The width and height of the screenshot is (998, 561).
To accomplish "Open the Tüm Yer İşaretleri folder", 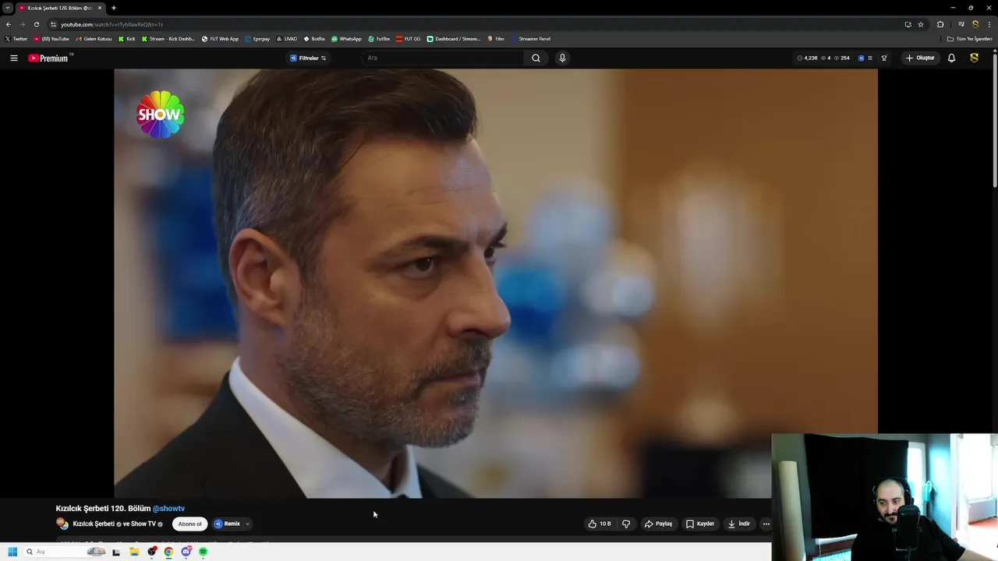I will pos(969,38).
